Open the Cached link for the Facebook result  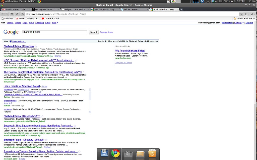58,56
